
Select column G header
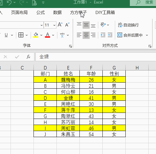(114, 68)
